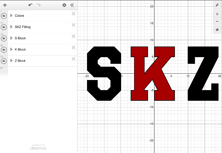Click the empty expression row 87
The height and width of the screenshot is (153, 222).
click(38, 72)
